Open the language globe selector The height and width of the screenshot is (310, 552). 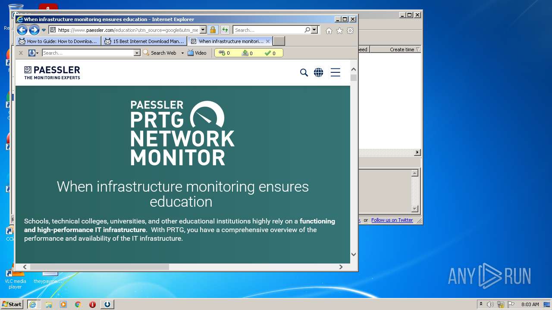[319, 72]
